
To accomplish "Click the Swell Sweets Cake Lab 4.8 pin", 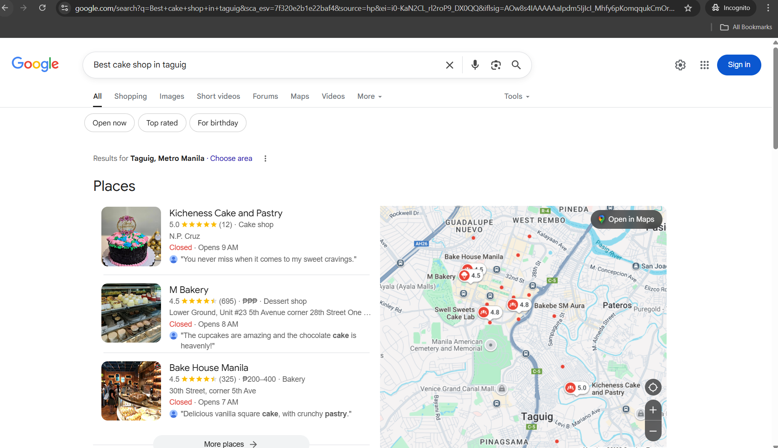I will (489, 312).
